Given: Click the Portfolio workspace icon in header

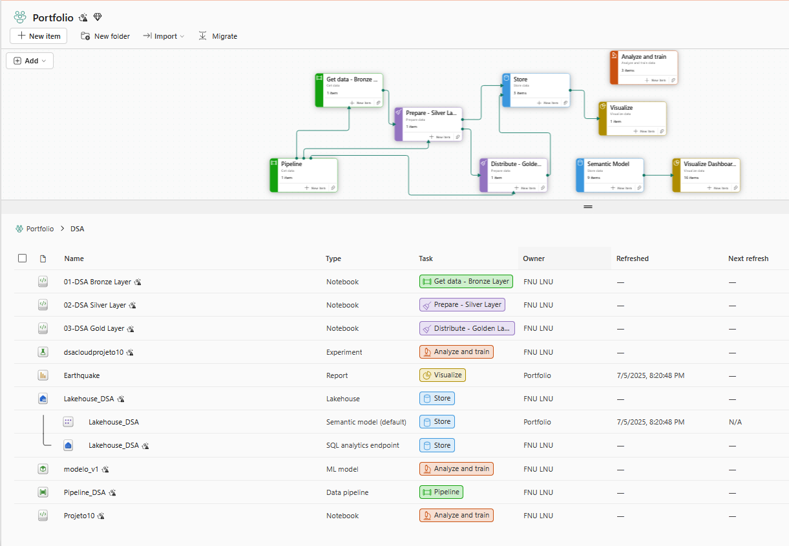Looking at the screenshot, I should tap(20, 17).
